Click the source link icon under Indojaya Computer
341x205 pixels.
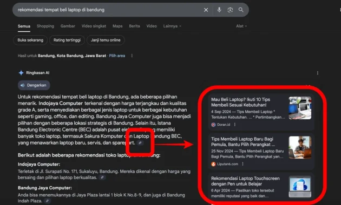click(102, 177)
